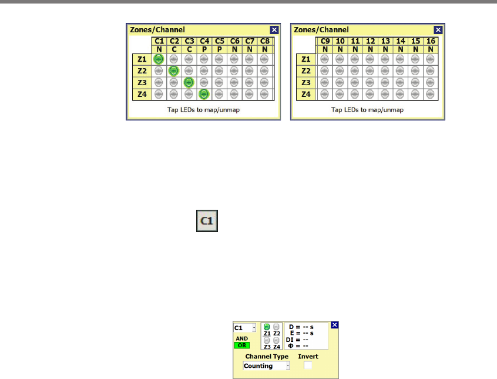Image resolution: width=497 pixels, height=379 pixels.
Task: Map Z2 LED to channel C6
Action: (x=234, y=71)
